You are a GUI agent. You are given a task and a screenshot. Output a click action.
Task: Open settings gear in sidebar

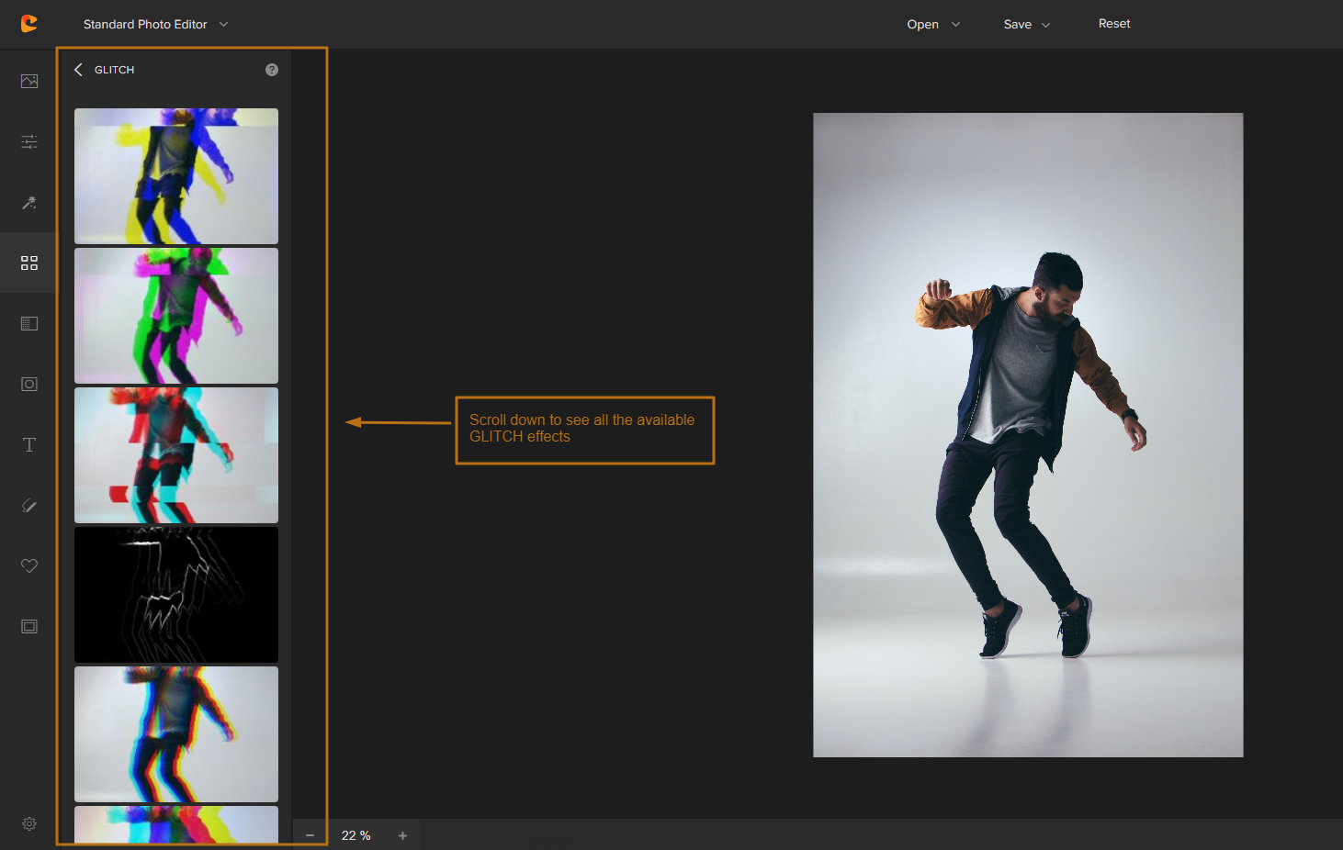click(x=29, y=824)
